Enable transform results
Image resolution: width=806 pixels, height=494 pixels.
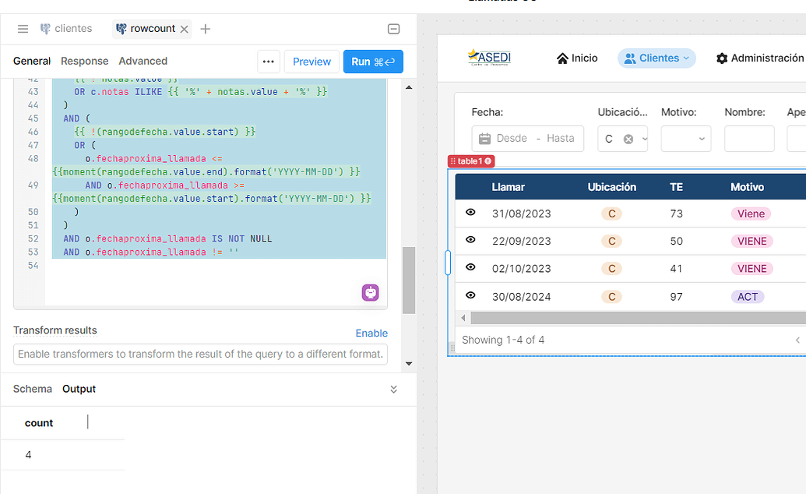pos(371,333)
